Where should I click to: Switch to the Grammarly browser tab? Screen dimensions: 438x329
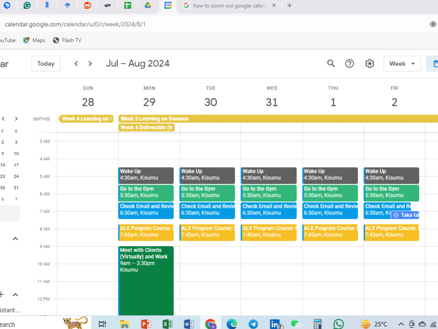(x=27, y=5)
